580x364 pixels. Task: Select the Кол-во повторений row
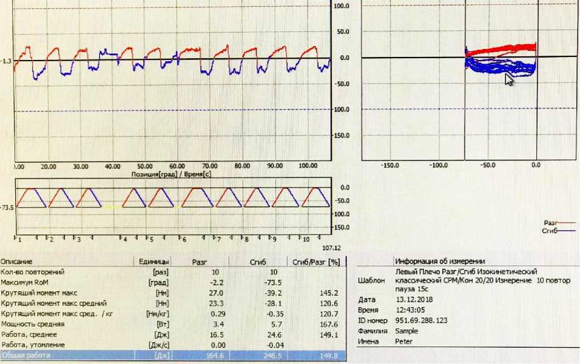pyautogui.click(x=173, y=272)
